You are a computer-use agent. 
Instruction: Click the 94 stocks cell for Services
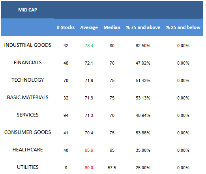pyautogui.click(x=66, y=115)
